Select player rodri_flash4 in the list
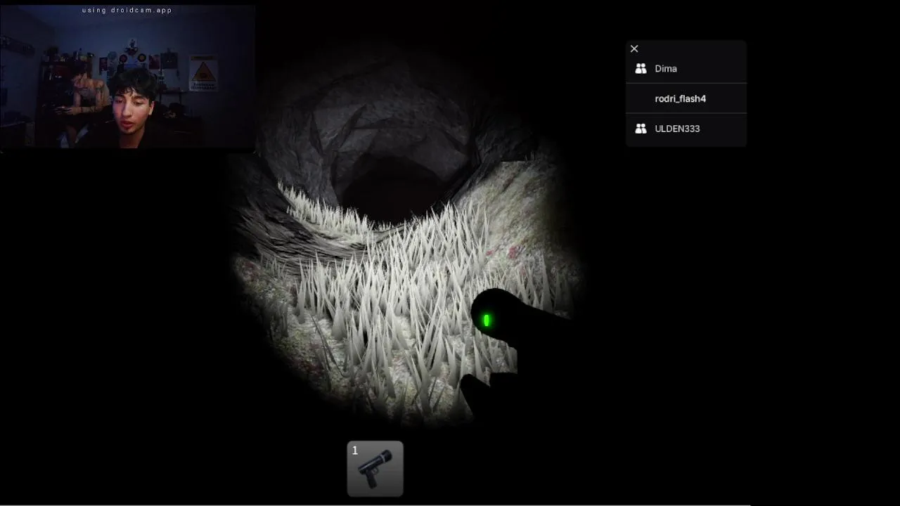Image resolution: width=900 pixels, height=506 pixels. [686, 98]
